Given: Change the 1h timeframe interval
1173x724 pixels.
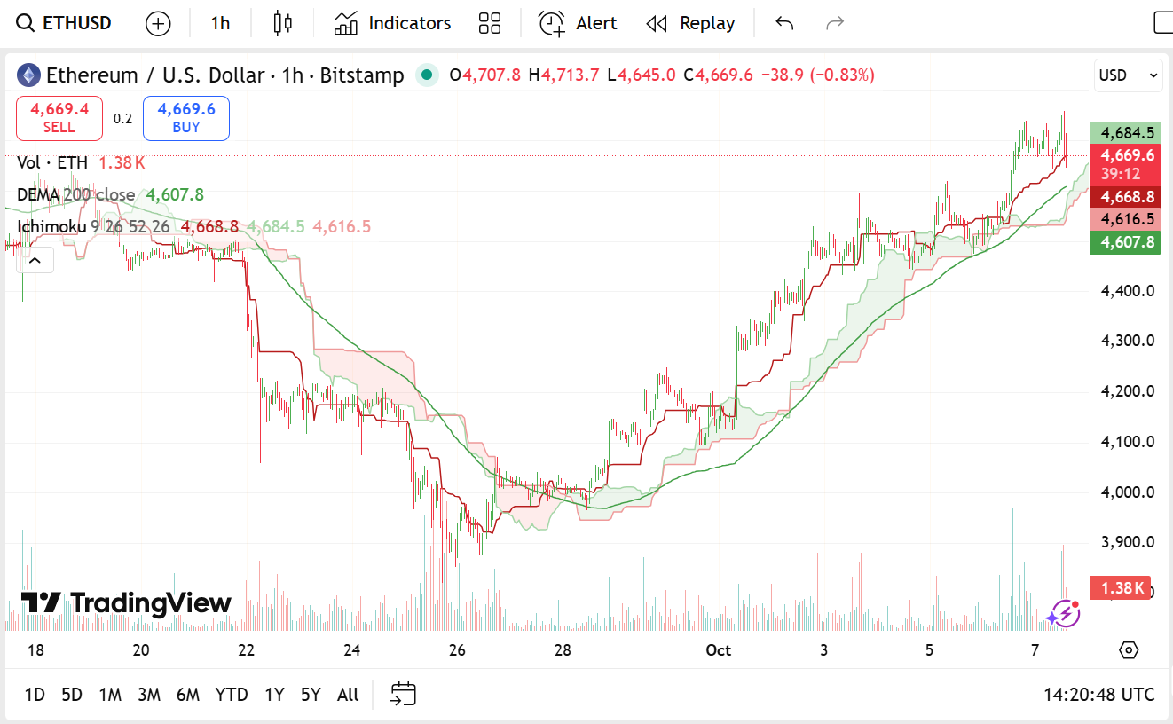Looking at the screenshot, I should pyautogui.click(x=220, y=23).
